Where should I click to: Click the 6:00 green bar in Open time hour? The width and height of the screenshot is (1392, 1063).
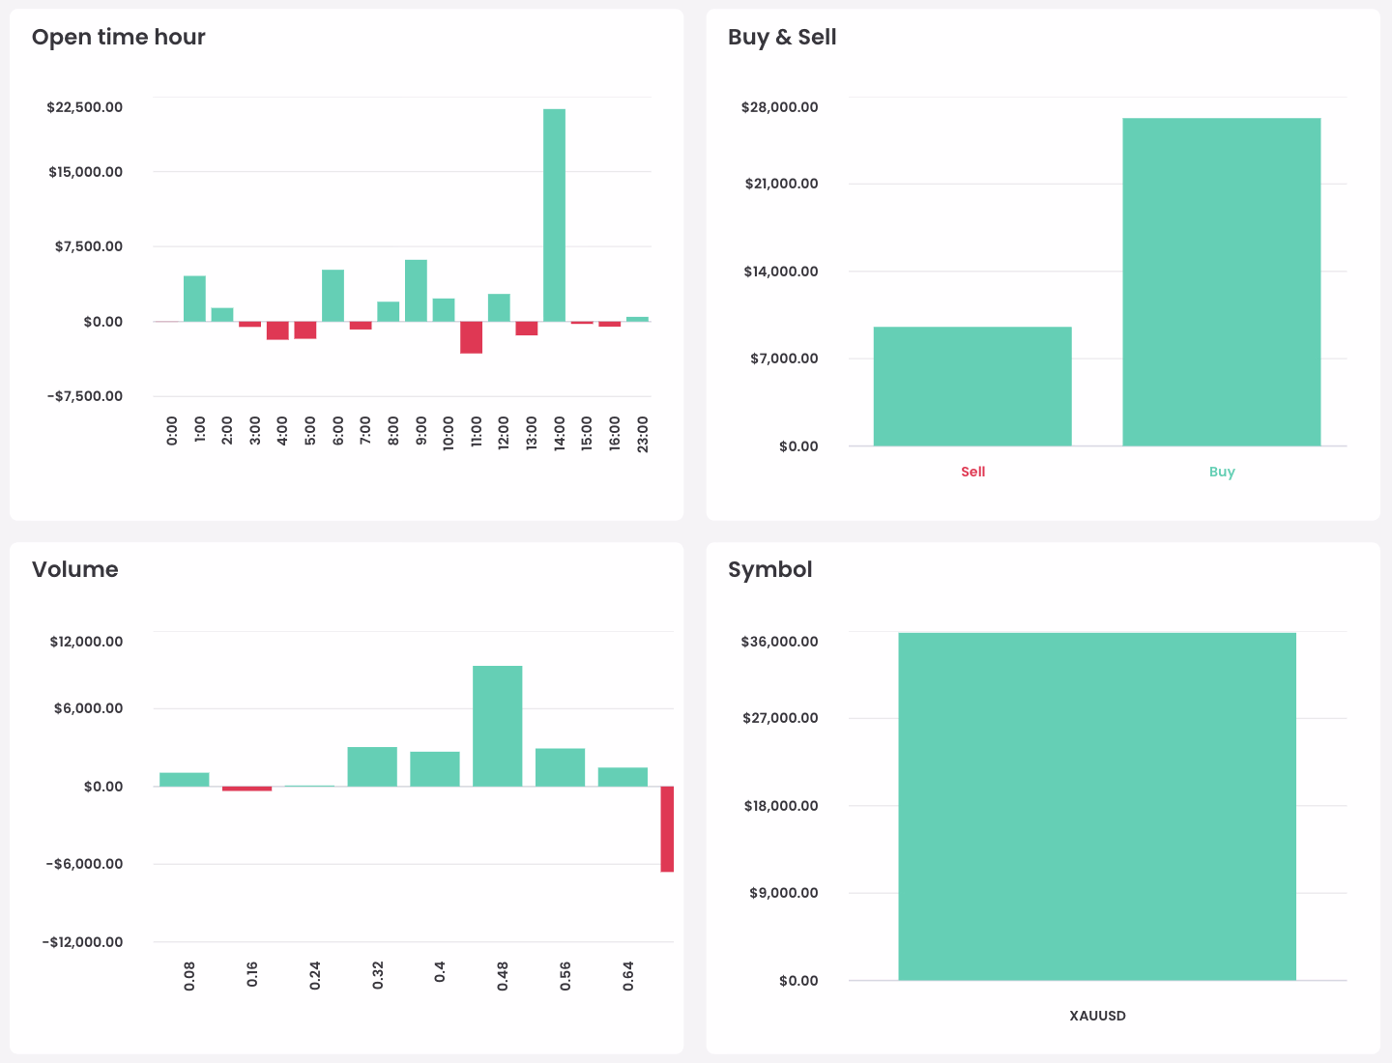pyautogui.click(x=333, y=296)
